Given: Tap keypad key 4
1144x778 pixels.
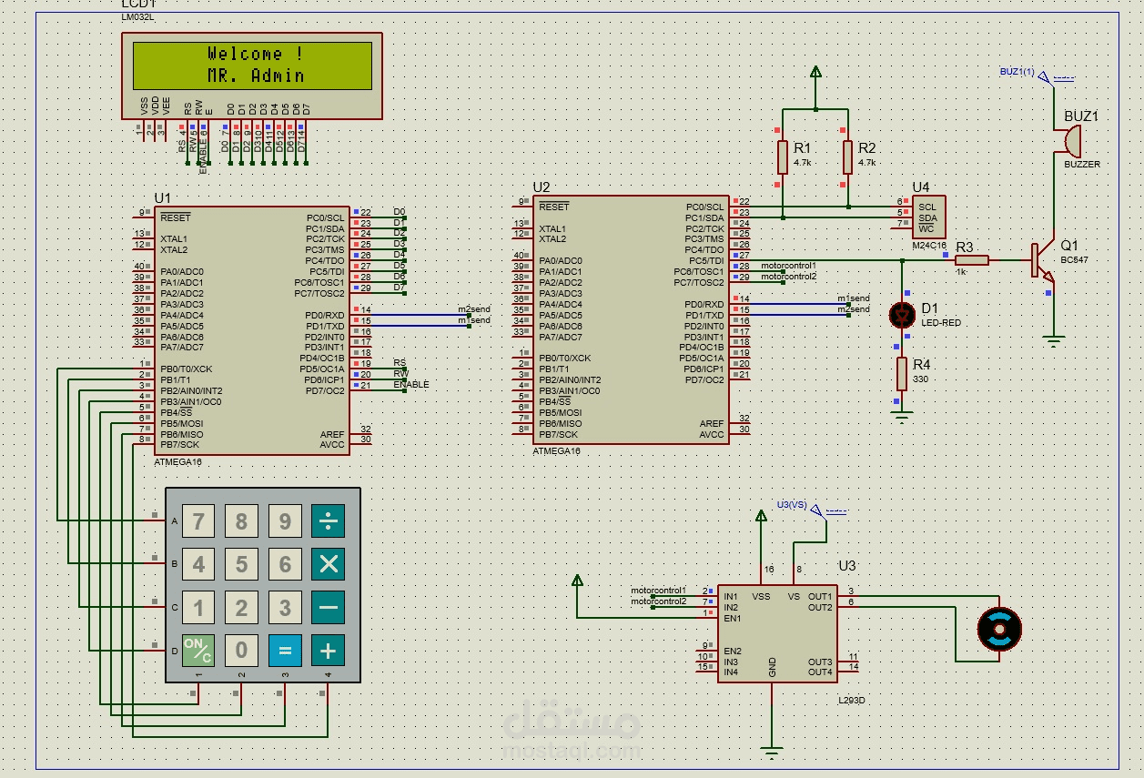Looking at the screenshot, I should 198,564.
